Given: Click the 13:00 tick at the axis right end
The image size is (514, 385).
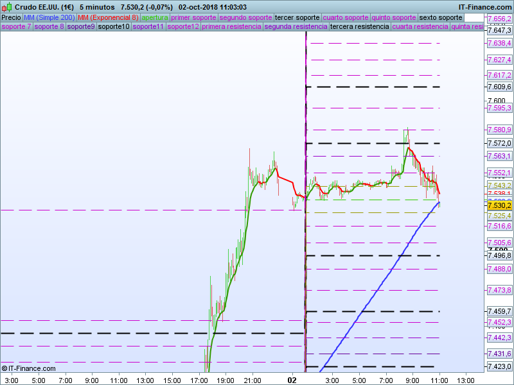Looking at the screenshot, I should [466, 381].
